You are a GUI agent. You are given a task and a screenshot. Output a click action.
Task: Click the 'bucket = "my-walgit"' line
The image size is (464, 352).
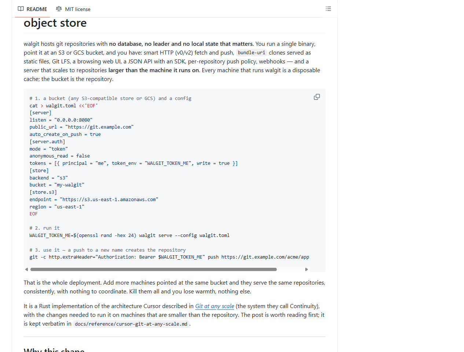click(x=57, y=185)
